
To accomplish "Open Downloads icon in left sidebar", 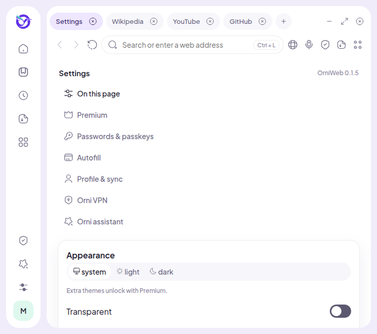I will coord(23,119).
